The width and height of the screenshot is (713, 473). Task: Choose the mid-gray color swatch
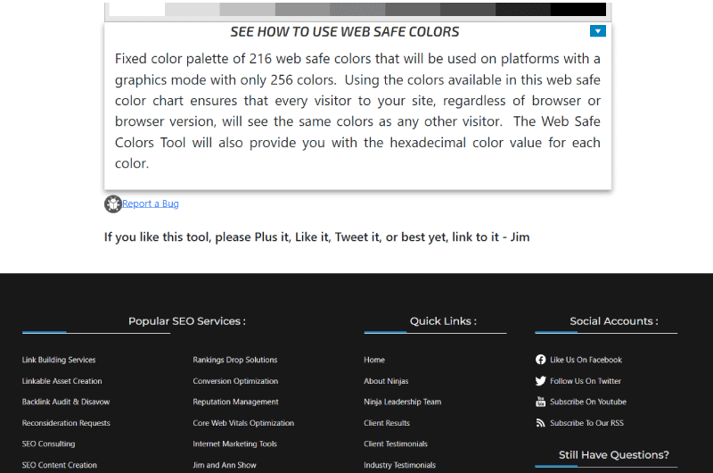357,9
